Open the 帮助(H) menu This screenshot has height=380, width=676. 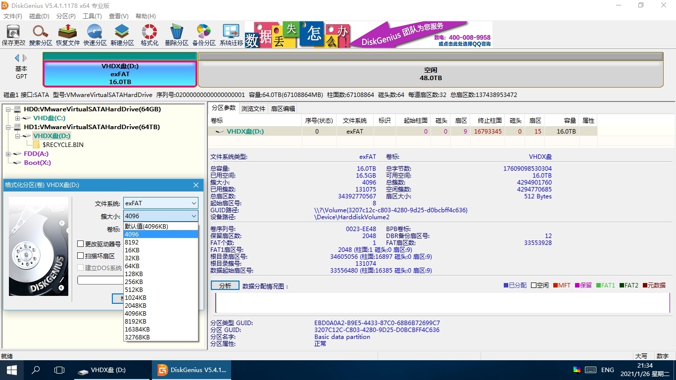point(145,16)
